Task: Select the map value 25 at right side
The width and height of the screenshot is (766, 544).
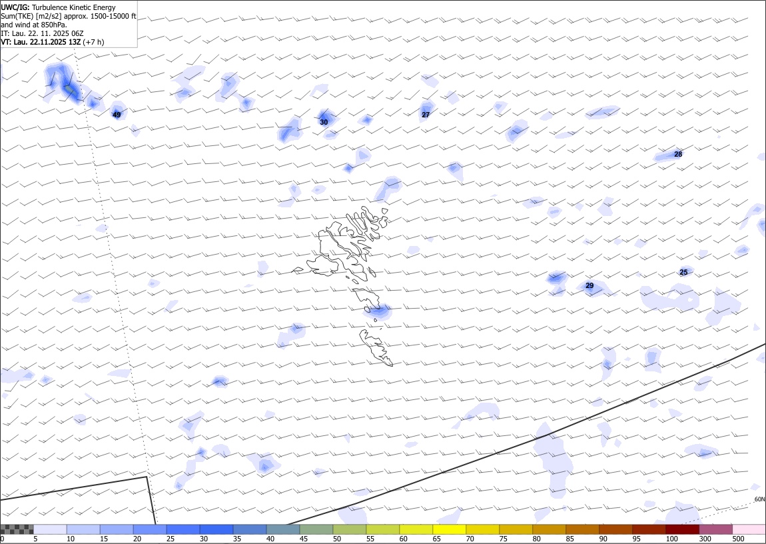Action: click(x=683, y=272)
